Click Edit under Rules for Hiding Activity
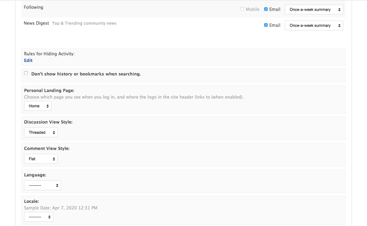This screenshot has height=226, width=367. pyautogui.click(x=28, y=61)
